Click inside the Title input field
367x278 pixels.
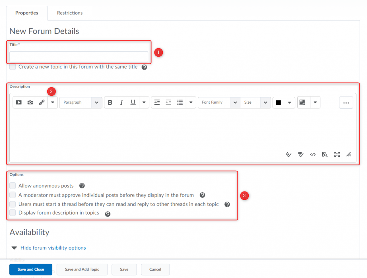point(79,56)
